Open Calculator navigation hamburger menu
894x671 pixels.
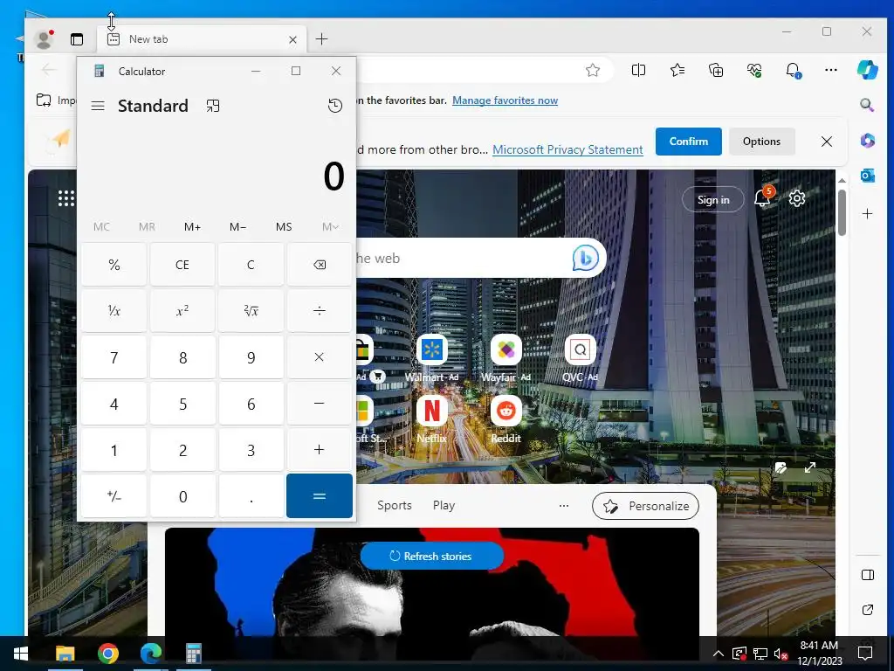[x=98, y=106]
